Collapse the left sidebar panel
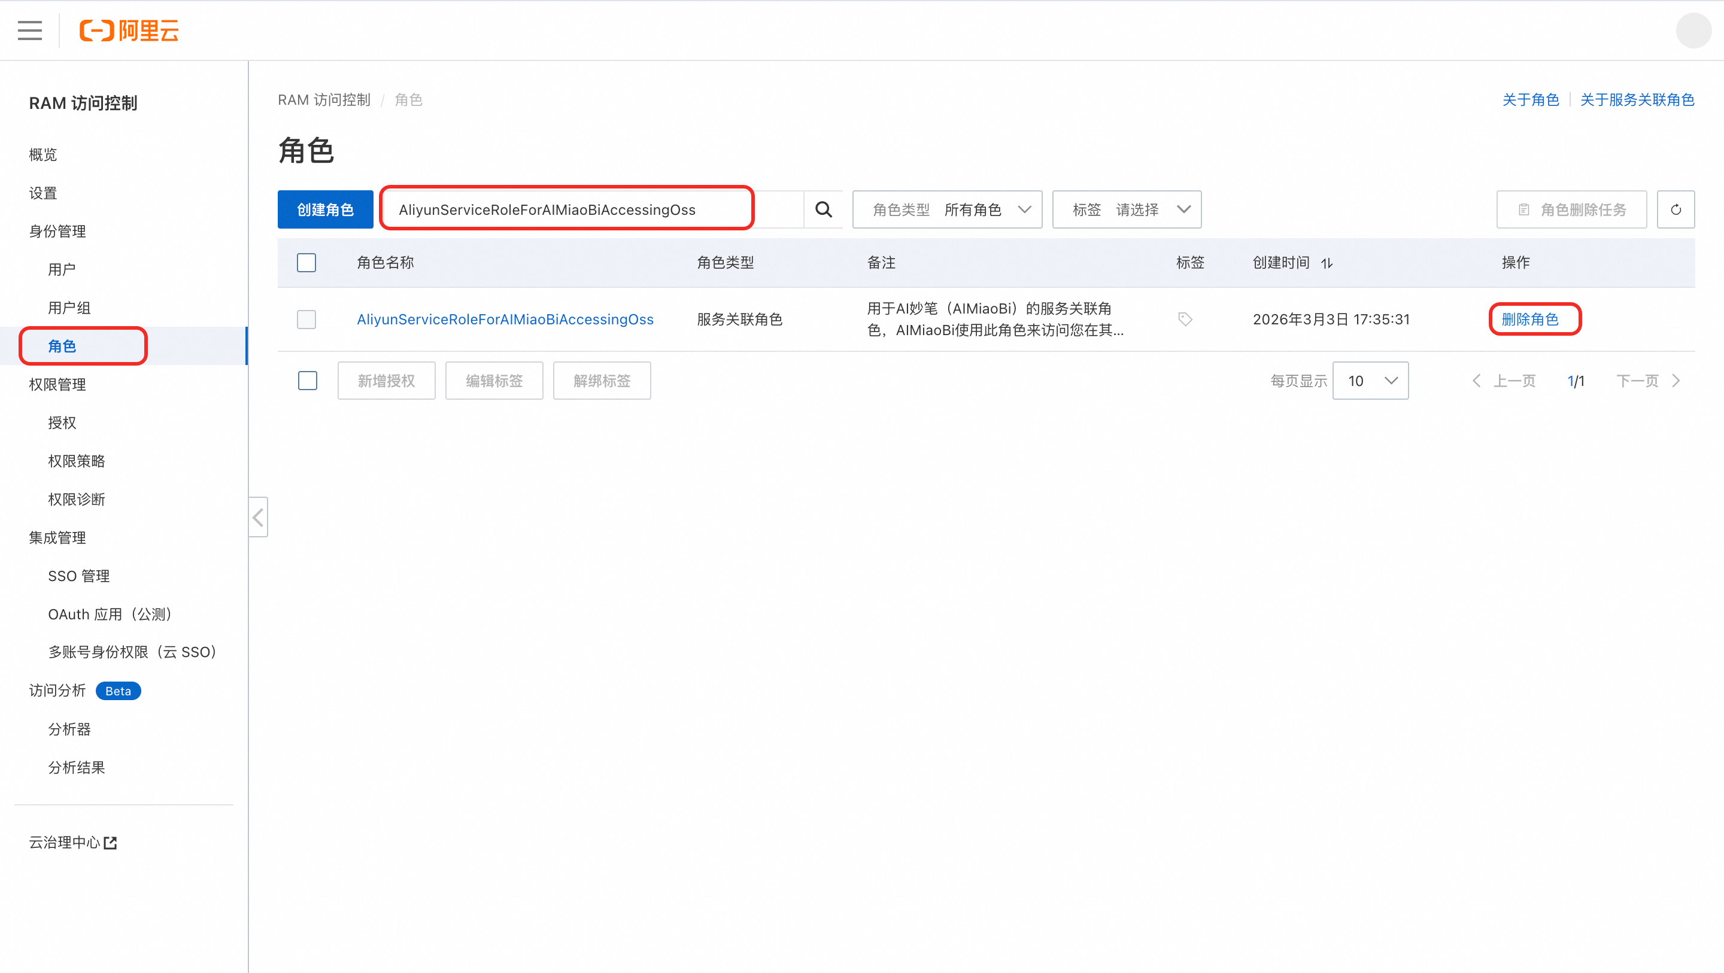 click(259, 516)
